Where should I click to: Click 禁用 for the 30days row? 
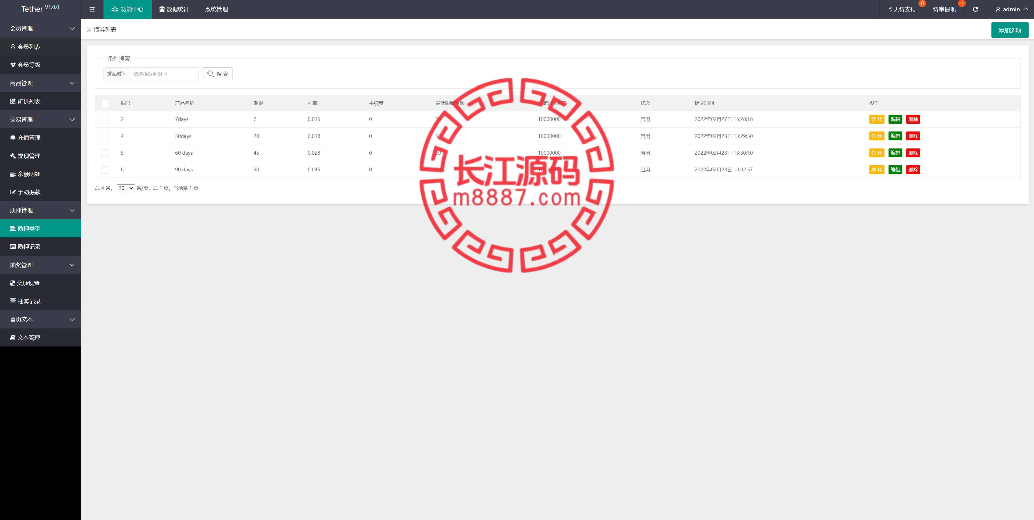coord(877,136)
